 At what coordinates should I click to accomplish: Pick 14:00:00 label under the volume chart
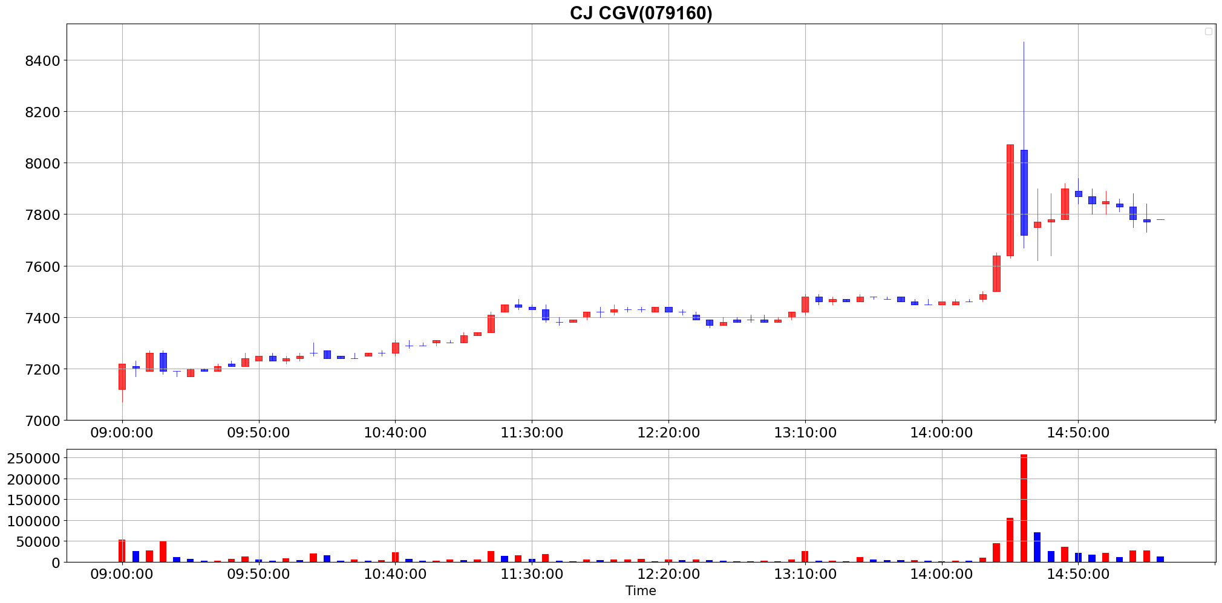pos(941,574)
